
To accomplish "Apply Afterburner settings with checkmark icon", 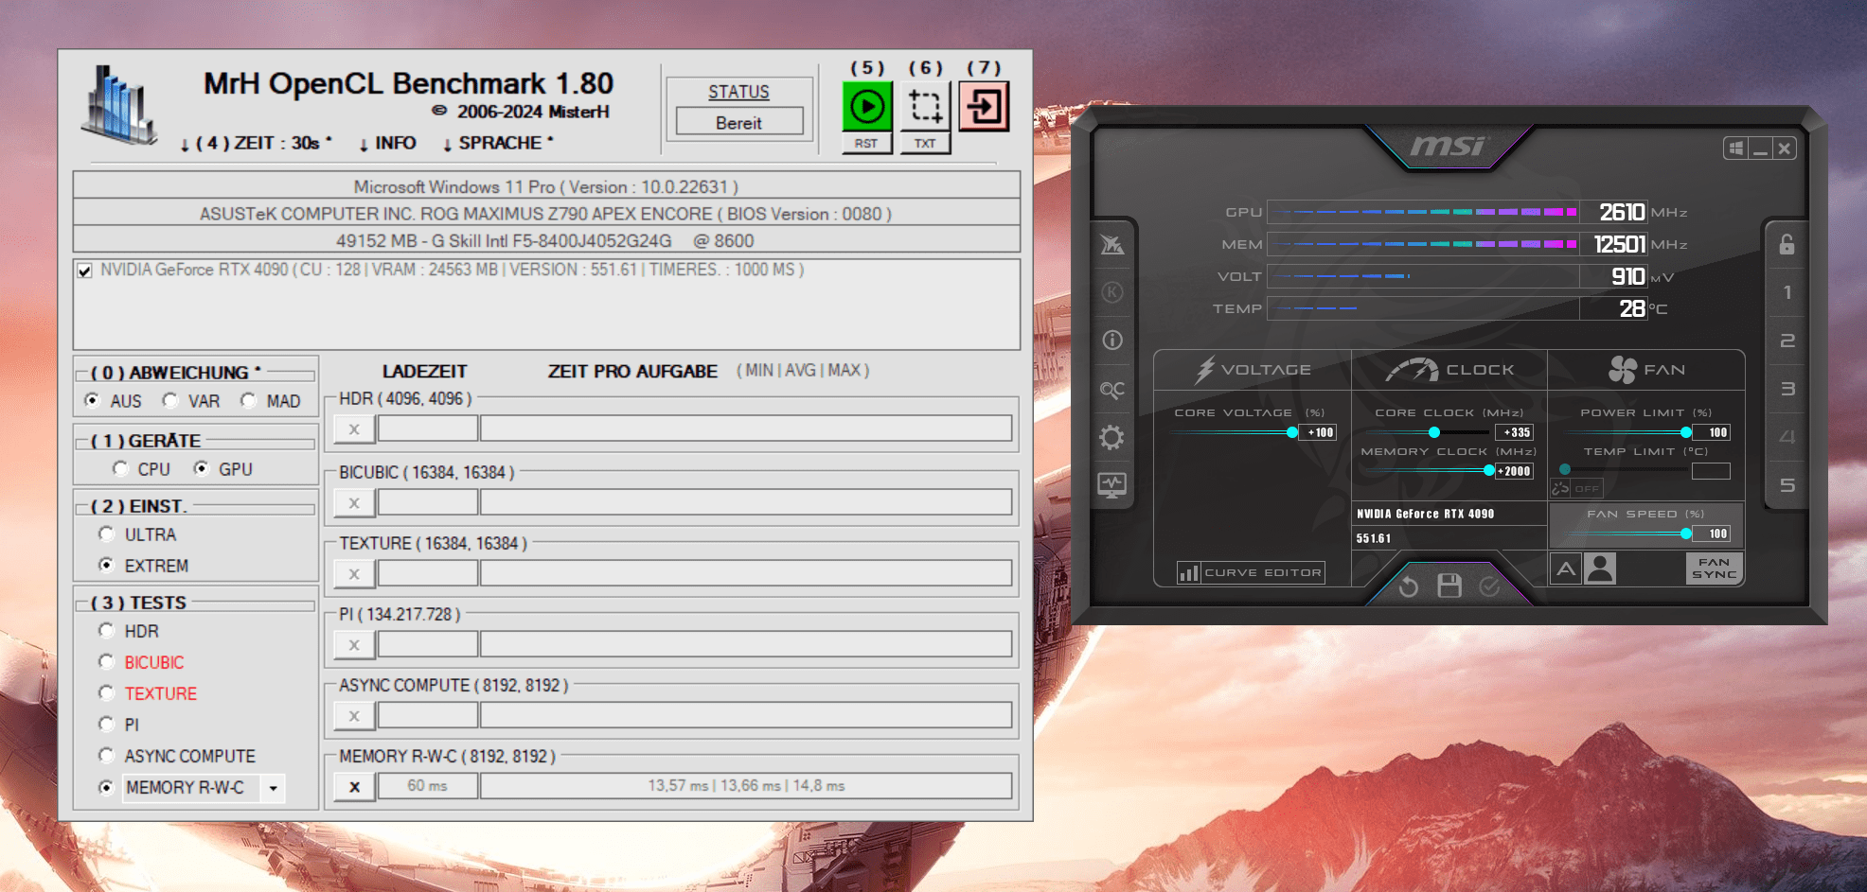I will pos(1489,586).
